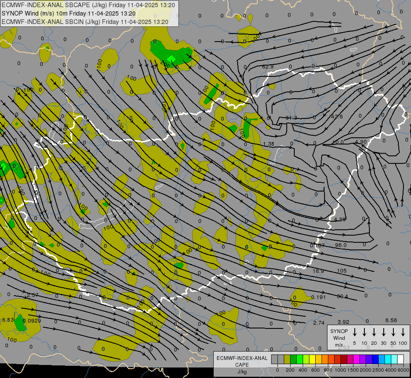Pick the bright cyan swatch in CAPE legend
The width and height of the screenshot is (411, 378).
pos(388,360)
